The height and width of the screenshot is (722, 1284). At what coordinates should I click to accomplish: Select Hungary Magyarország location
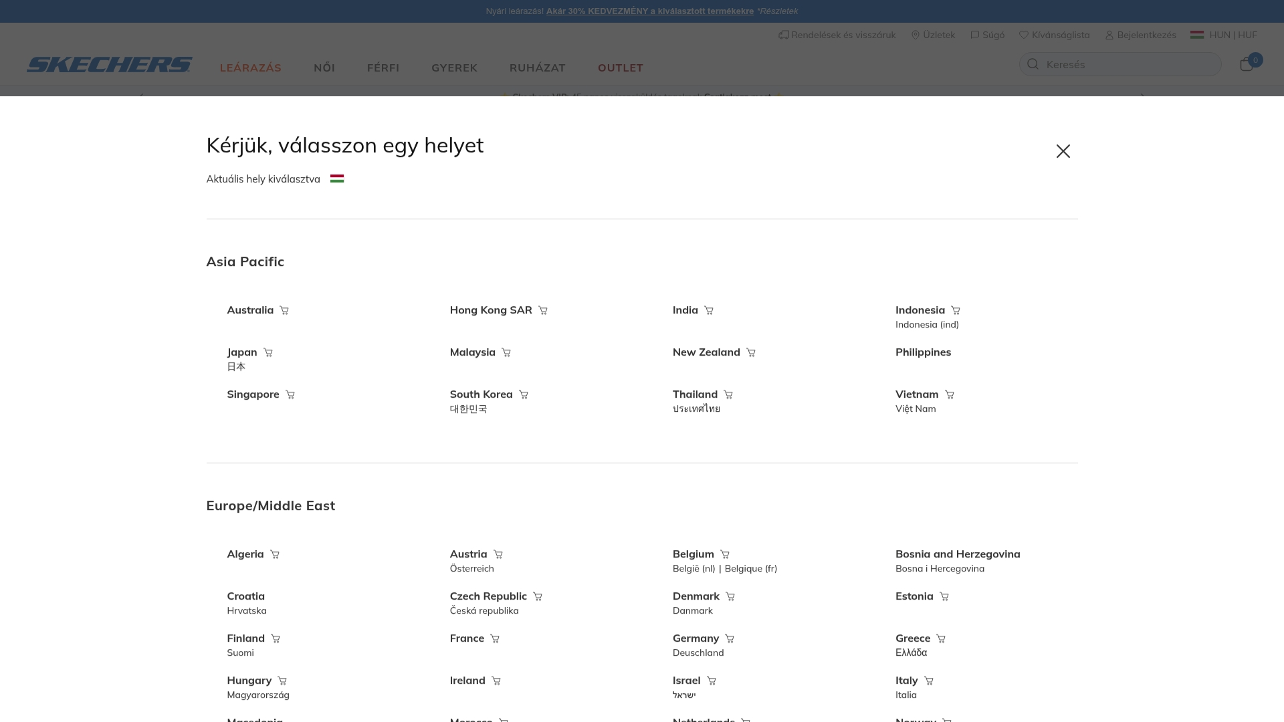[258, 687]
